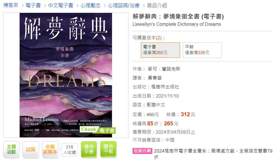Click the 試閱 preview button
Image resolution: width=274 pixels, height=160 pixels.
pos(31,149)
